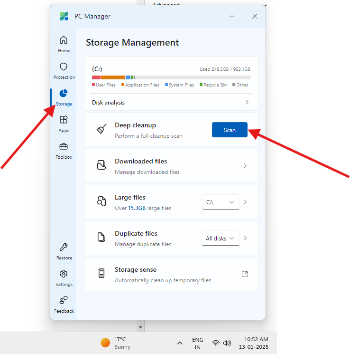
Task: Click the Downloaded files icon
Action: (101, 165)
